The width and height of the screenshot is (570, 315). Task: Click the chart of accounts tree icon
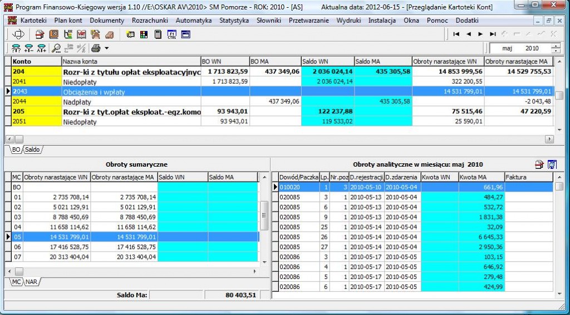pos(67,34)
